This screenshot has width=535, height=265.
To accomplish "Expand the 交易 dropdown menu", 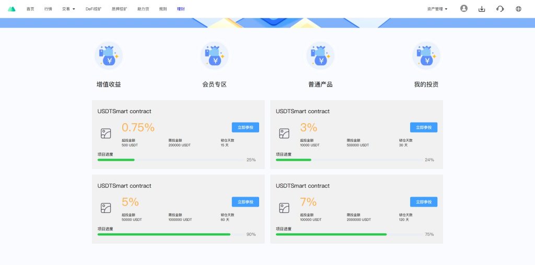I will pyautogui.click(x=68, y=9).
